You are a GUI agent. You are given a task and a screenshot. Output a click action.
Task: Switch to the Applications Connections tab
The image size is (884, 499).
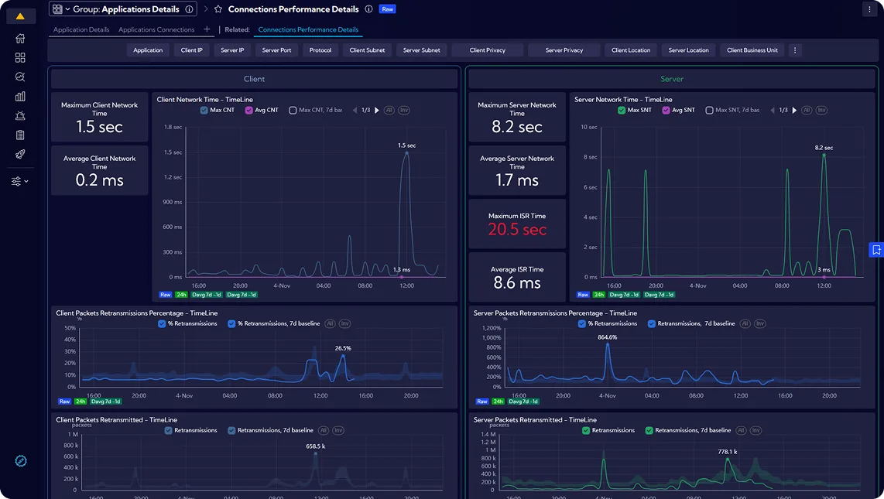click(x=156, y=29)
